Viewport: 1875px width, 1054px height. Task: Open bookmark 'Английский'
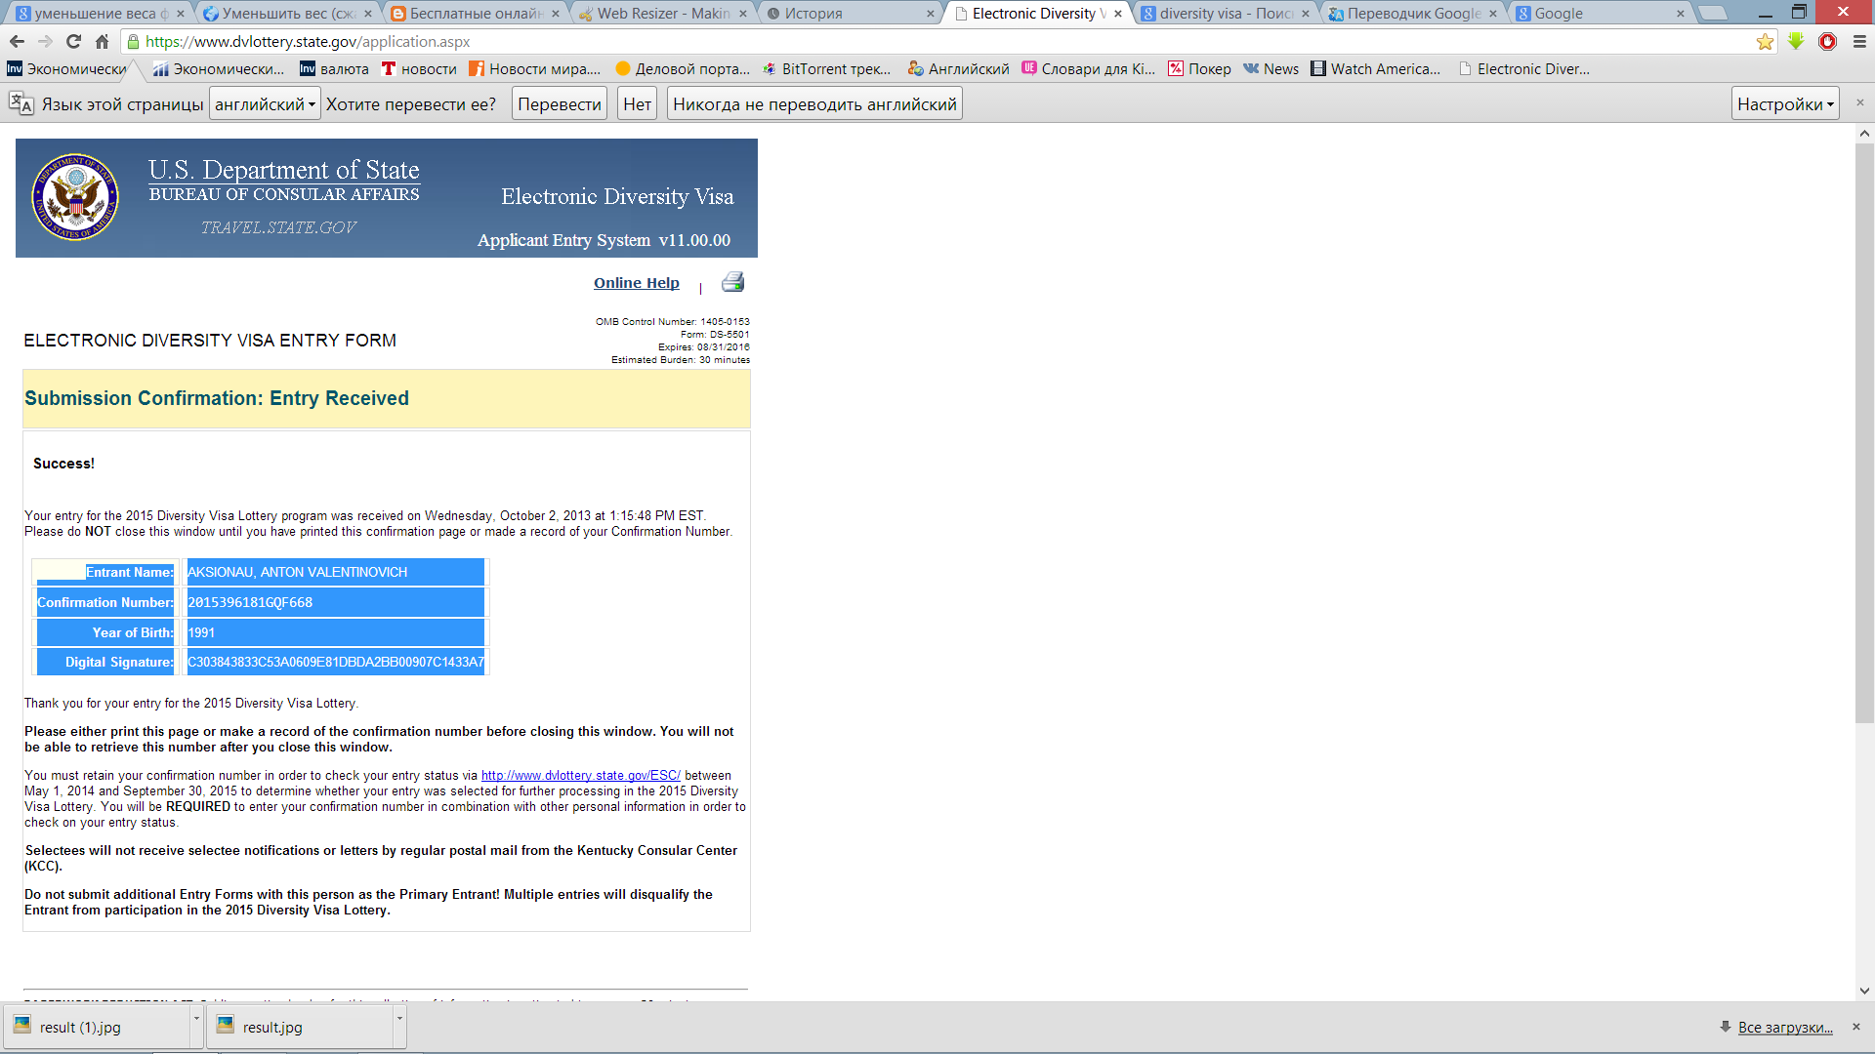pos(959,68)
